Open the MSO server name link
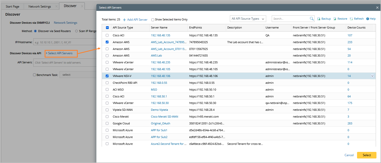Screen dimensions: 381x163 pyautogui.click(x=154, y=90)
